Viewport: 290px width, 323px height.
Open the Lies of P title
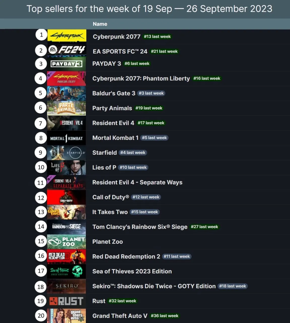[104, 168]
